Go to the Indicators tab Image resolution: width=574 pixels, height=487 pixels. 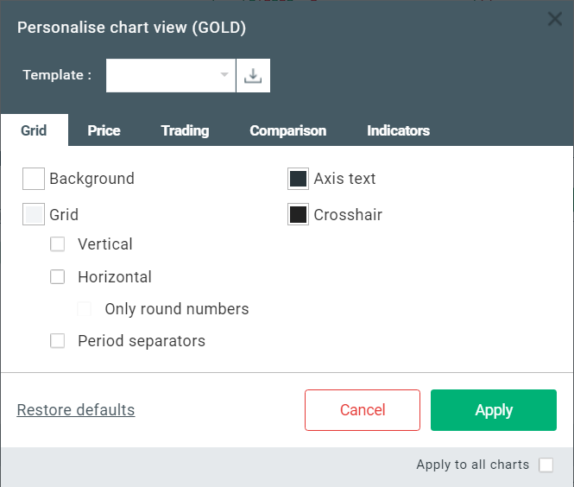[x=398, y=131]
